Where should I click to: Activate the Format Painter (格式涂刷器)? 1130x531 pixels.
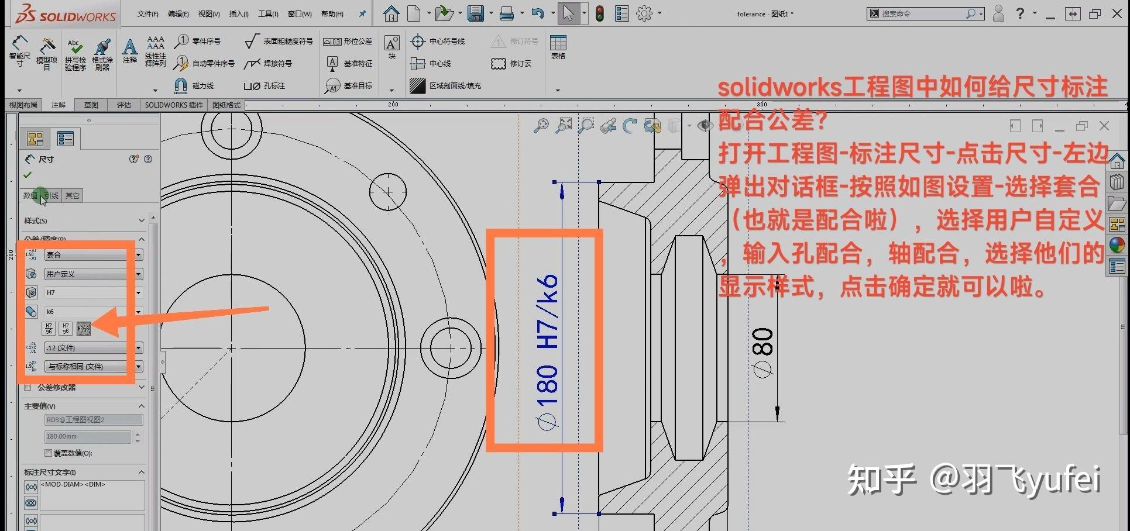(x=102, y=54)
